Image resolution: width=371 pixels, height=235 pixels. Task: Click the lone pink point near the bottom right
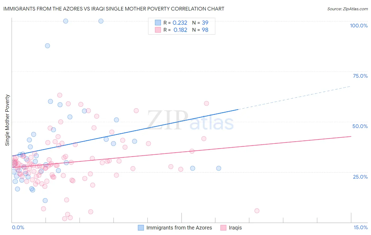[257, 211]
